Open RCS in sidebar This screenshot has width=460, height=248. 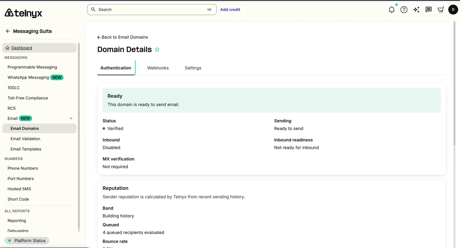click(x=11, y=108)
